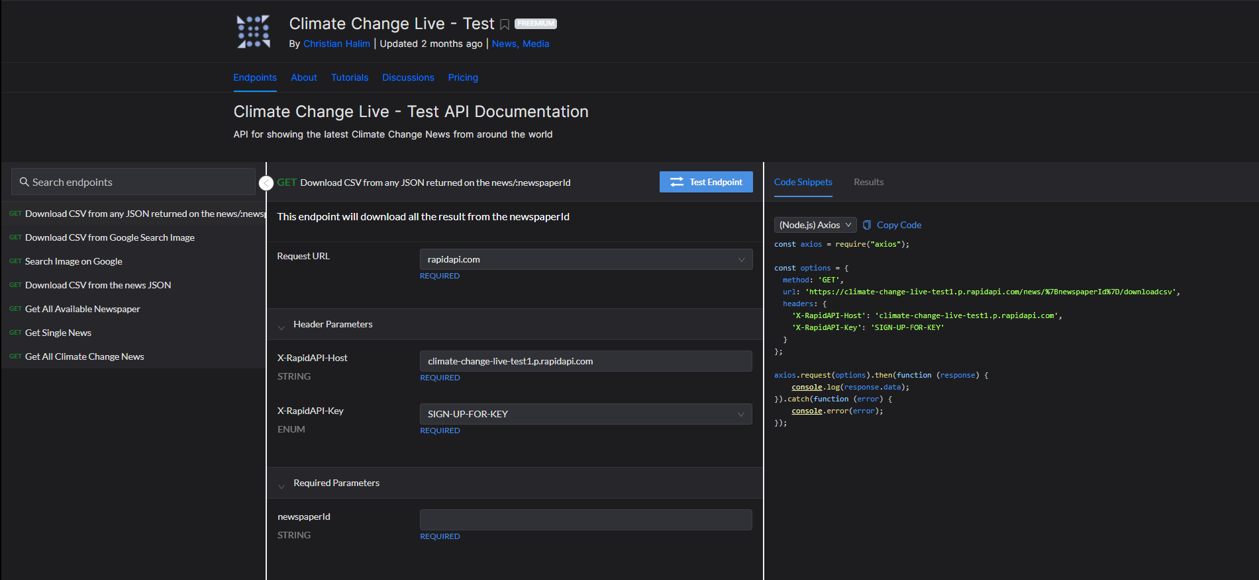Viewport: 1259px width, 580px height.
Task: Collapse the endpoints sidebar arrow
Action: pos(266,183)
